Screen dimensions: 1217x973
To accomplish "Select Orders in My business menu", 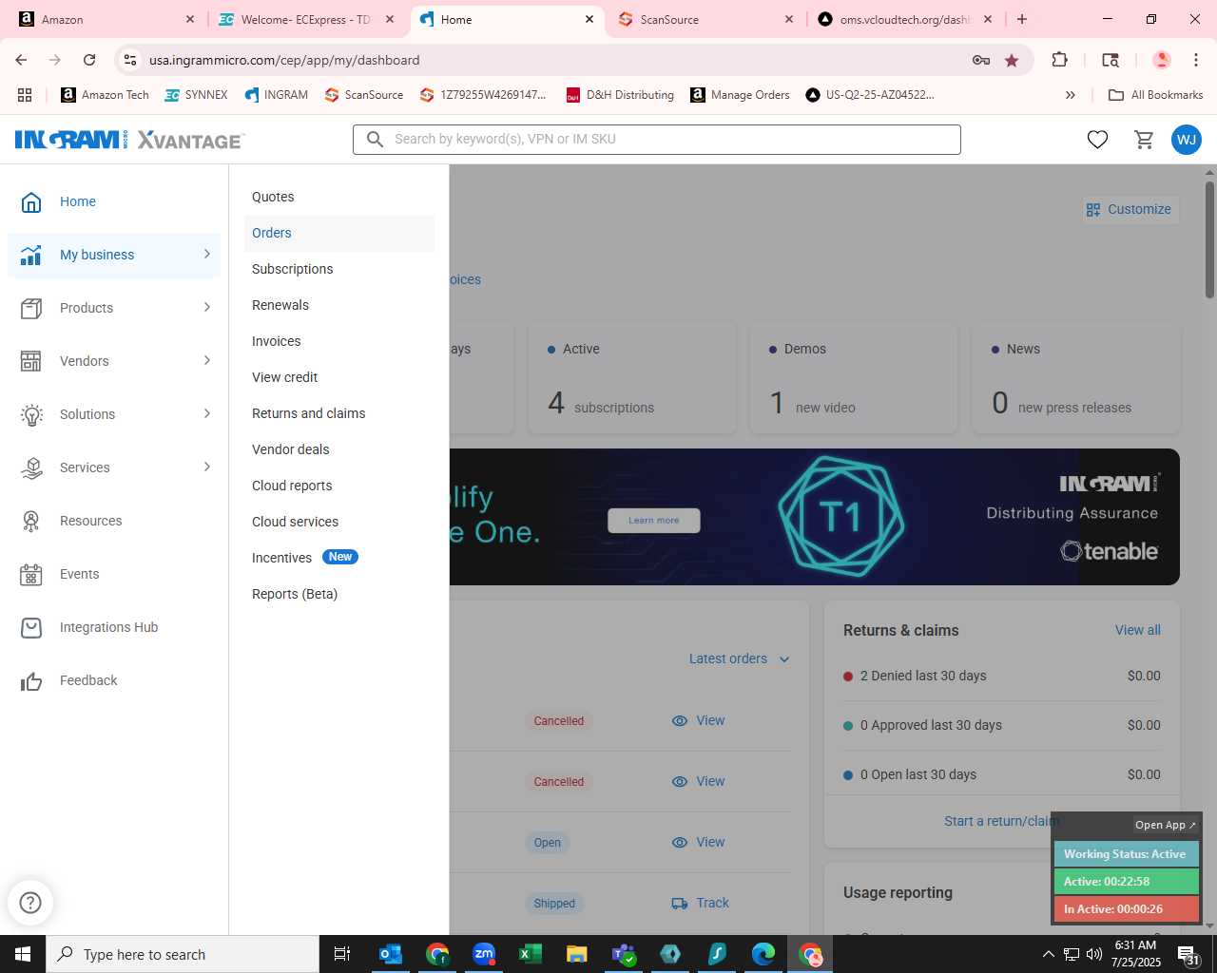I will [339, 233].
